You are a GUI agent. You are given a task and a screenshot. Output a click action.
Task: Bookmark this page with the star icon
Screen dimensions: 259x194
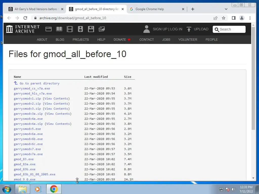tap(224, 18)
